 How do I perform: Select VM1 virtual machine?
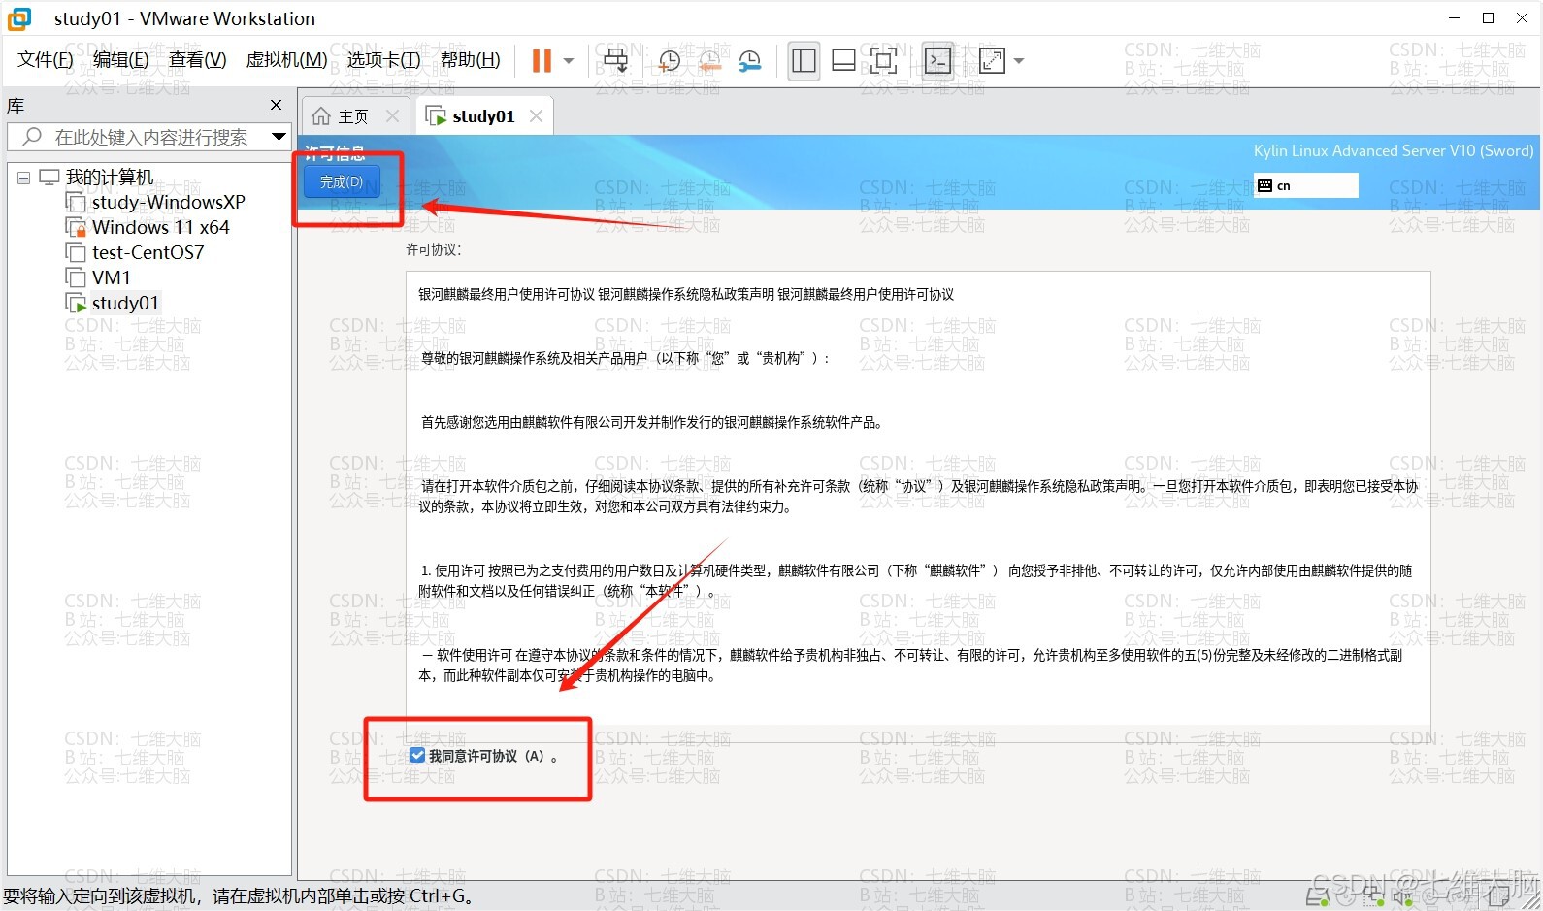112,277
